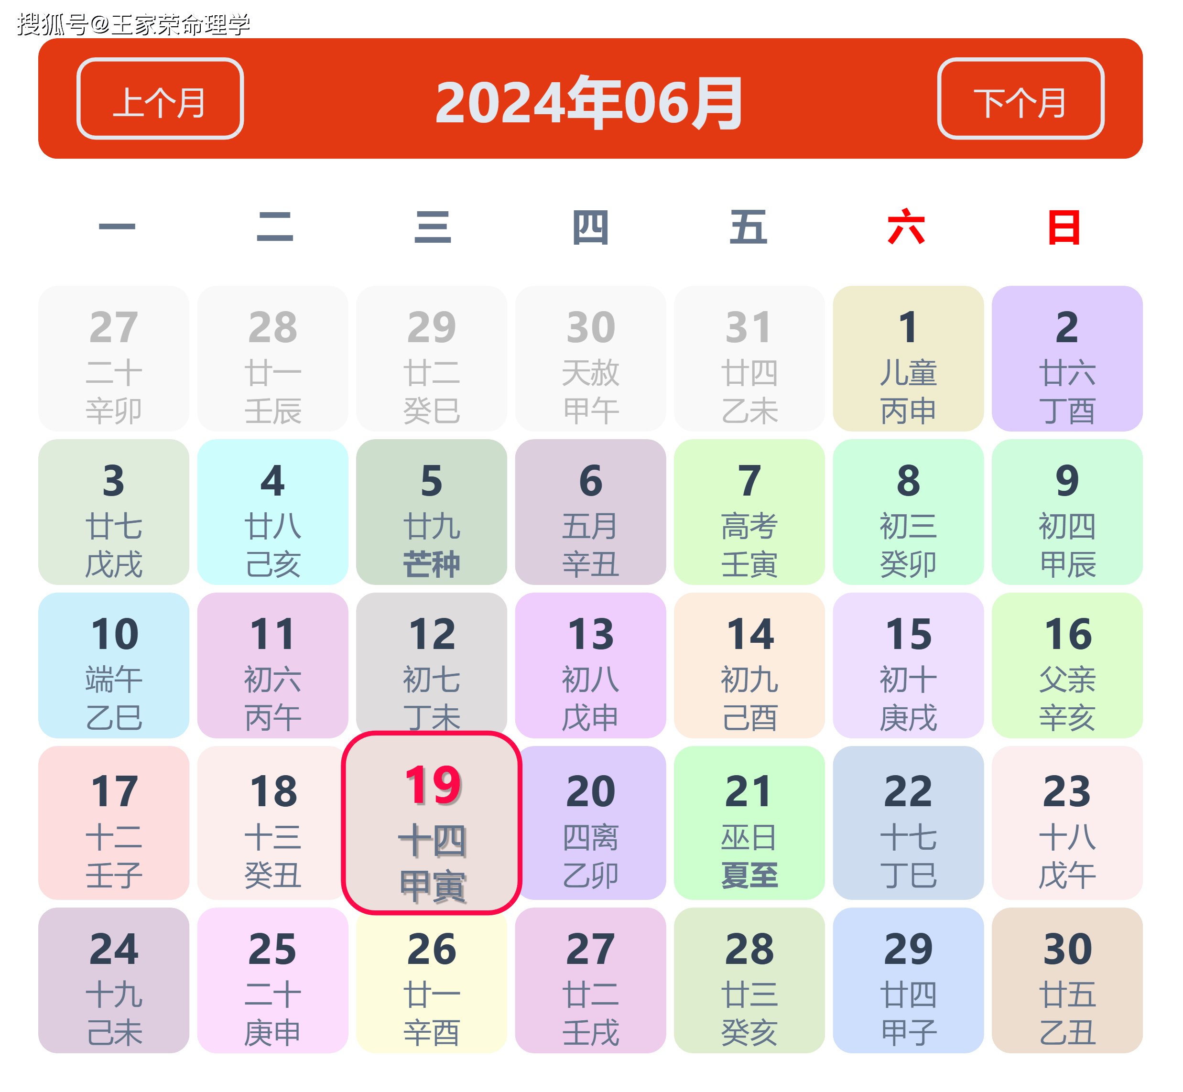Select June 14 初九 己酉 date
The height and width of the screenshot is (1092, 1183).
[x=750, y=666]
